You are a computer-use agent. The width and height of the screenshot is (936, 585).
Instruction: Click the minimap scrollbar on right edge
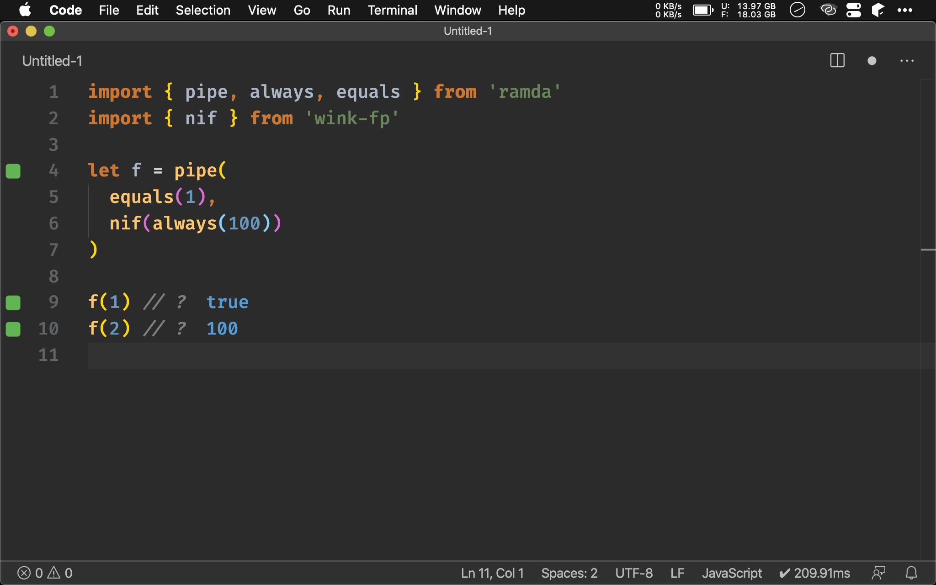point(928,320)
